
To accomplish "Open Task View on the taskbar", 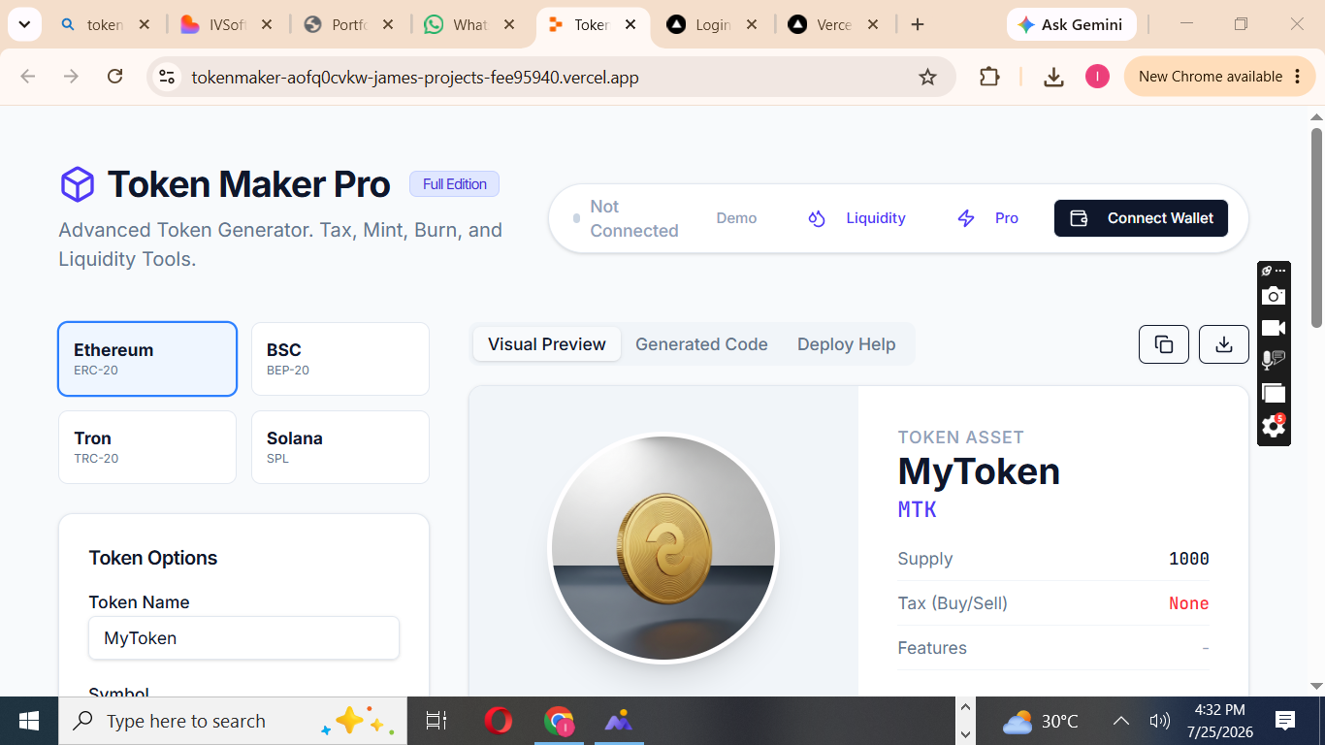I will tap(436, 721).
